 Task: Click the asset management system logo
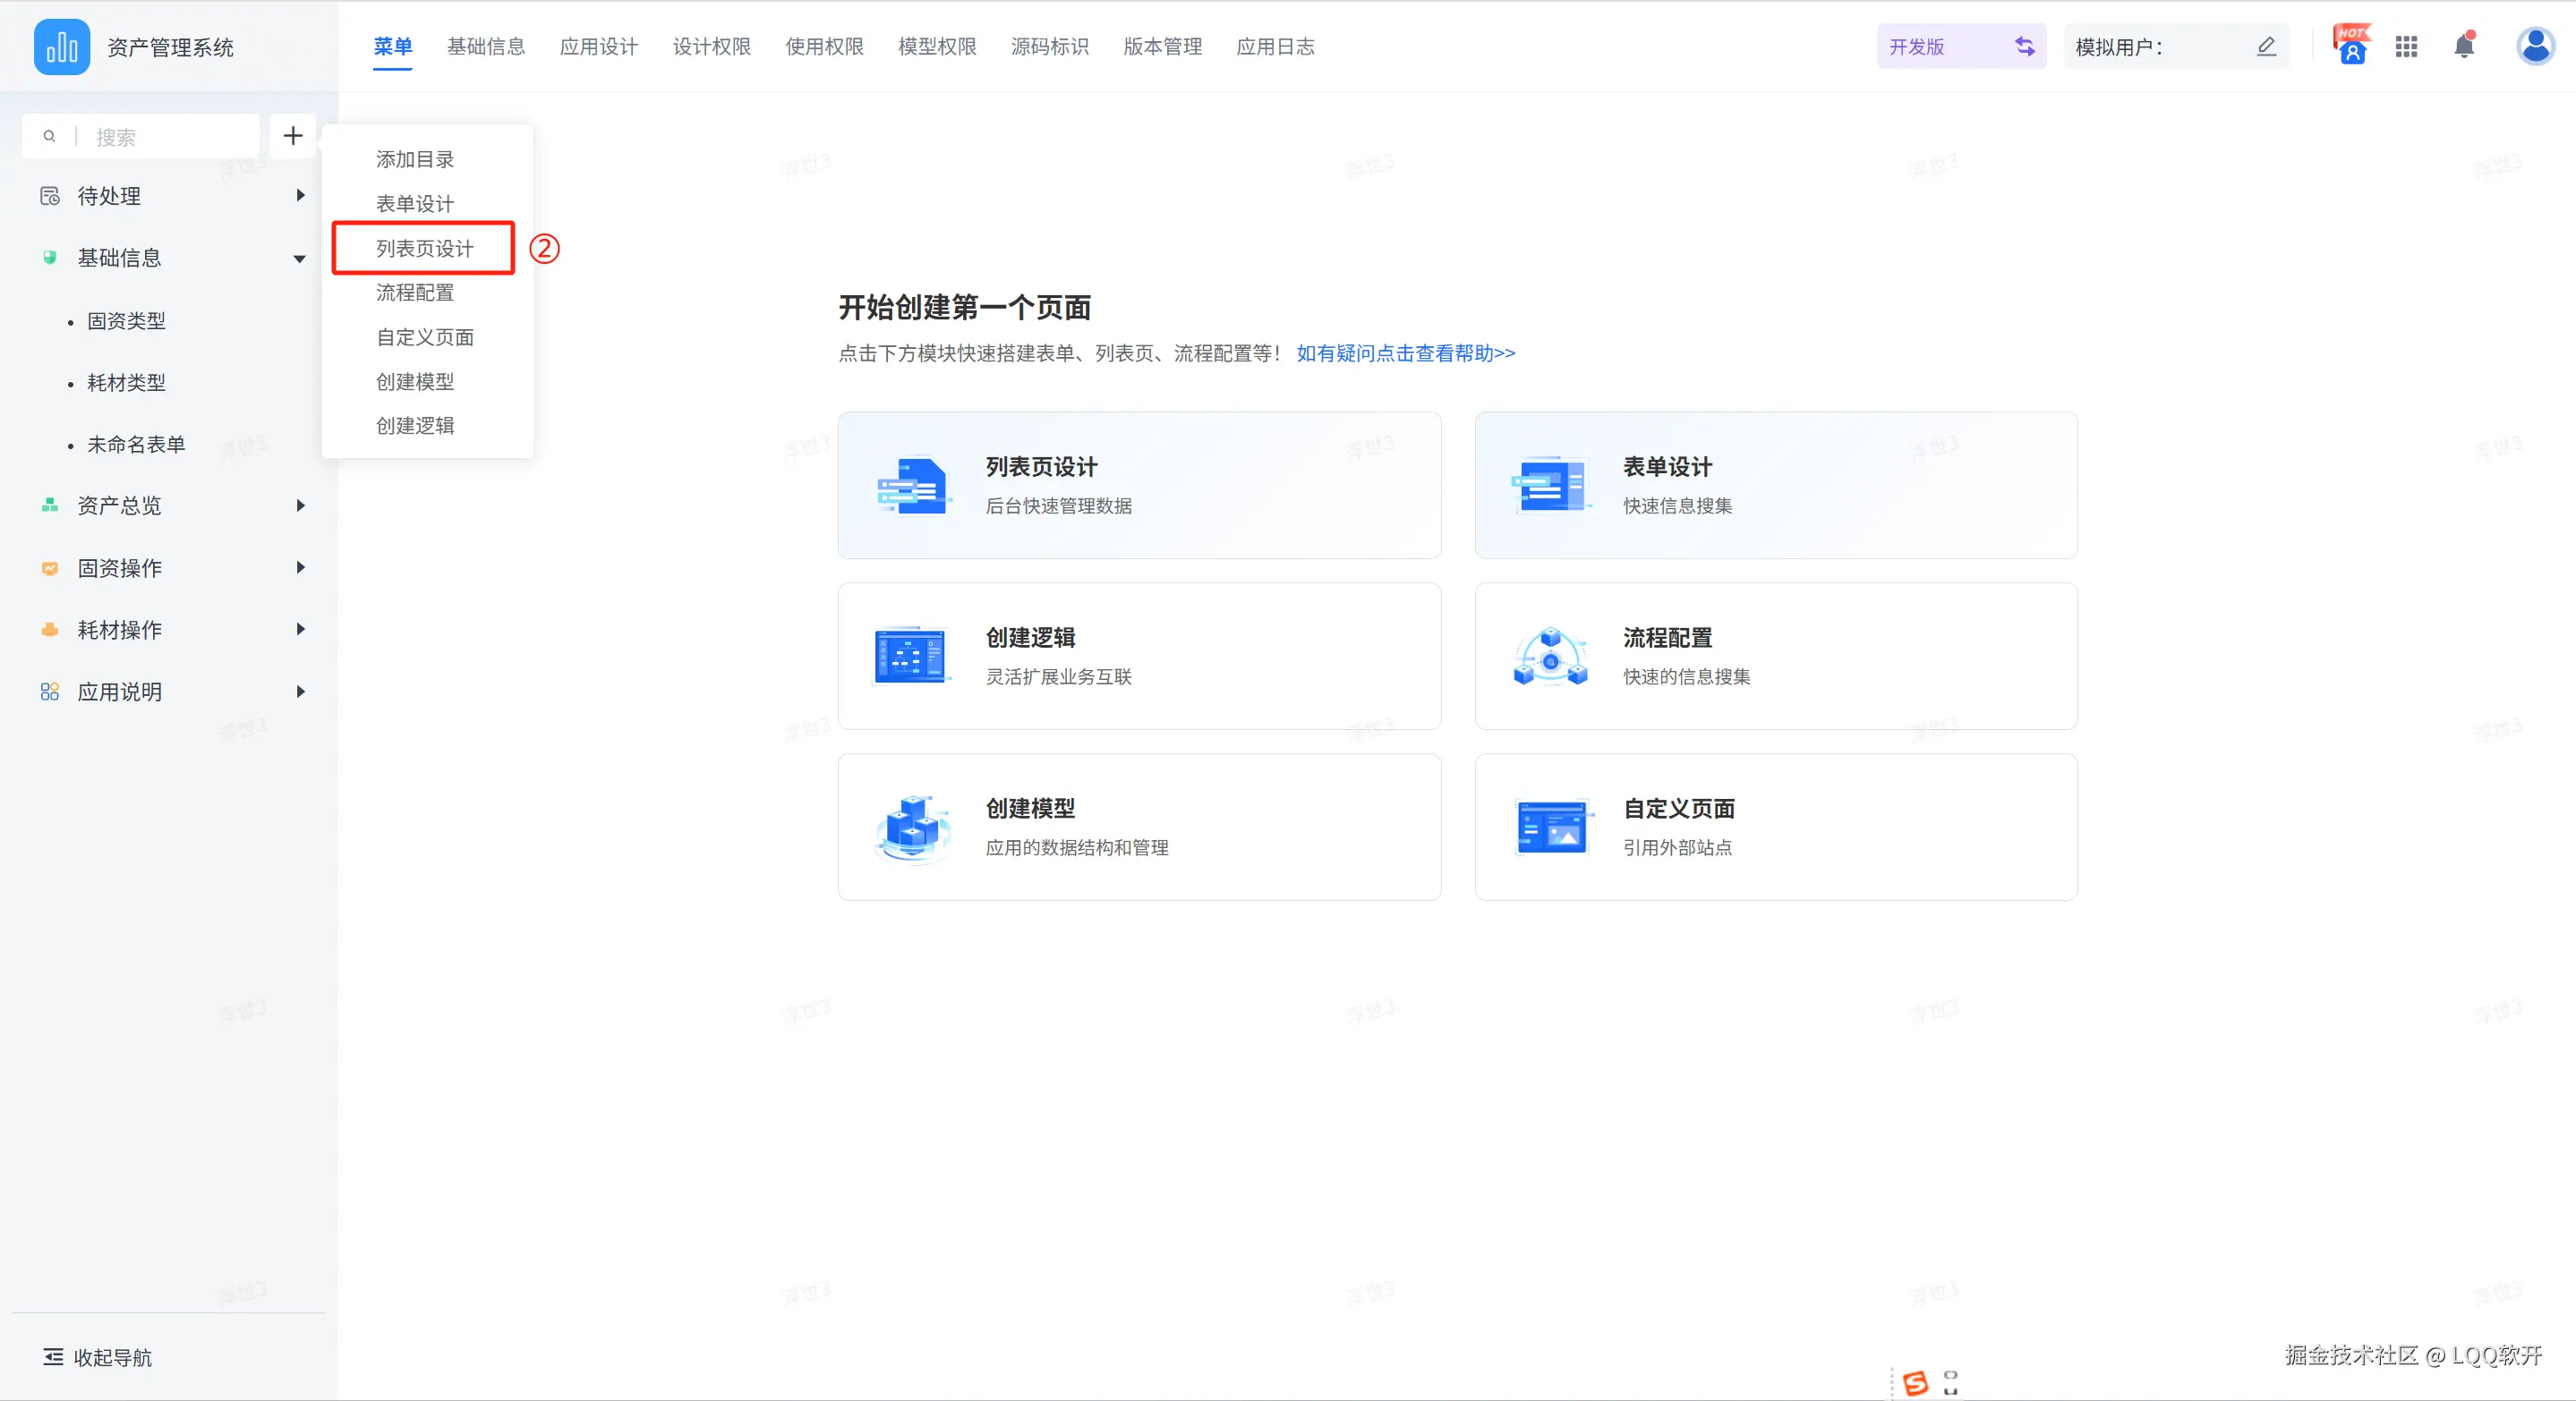tap(61, 47)
